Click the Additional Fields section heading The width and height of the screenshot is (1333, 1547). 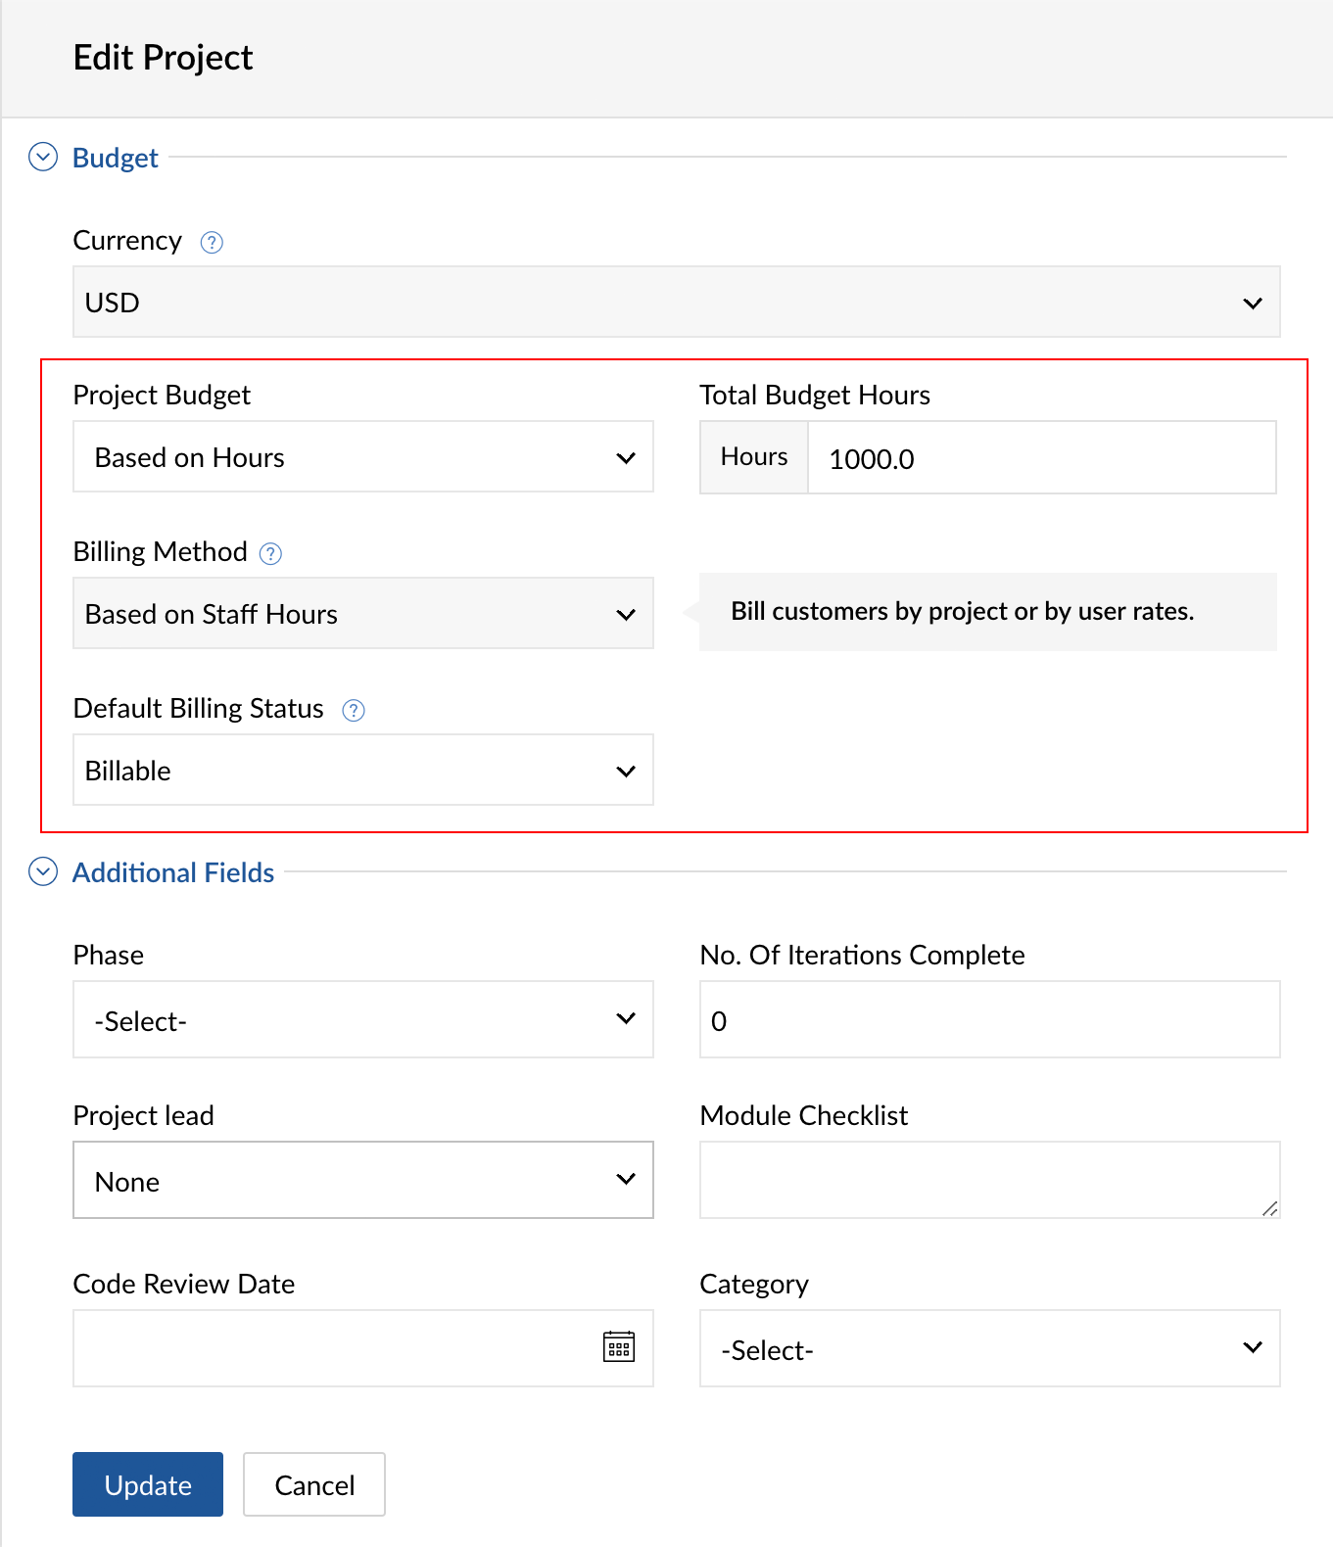[x=173, y=872]
